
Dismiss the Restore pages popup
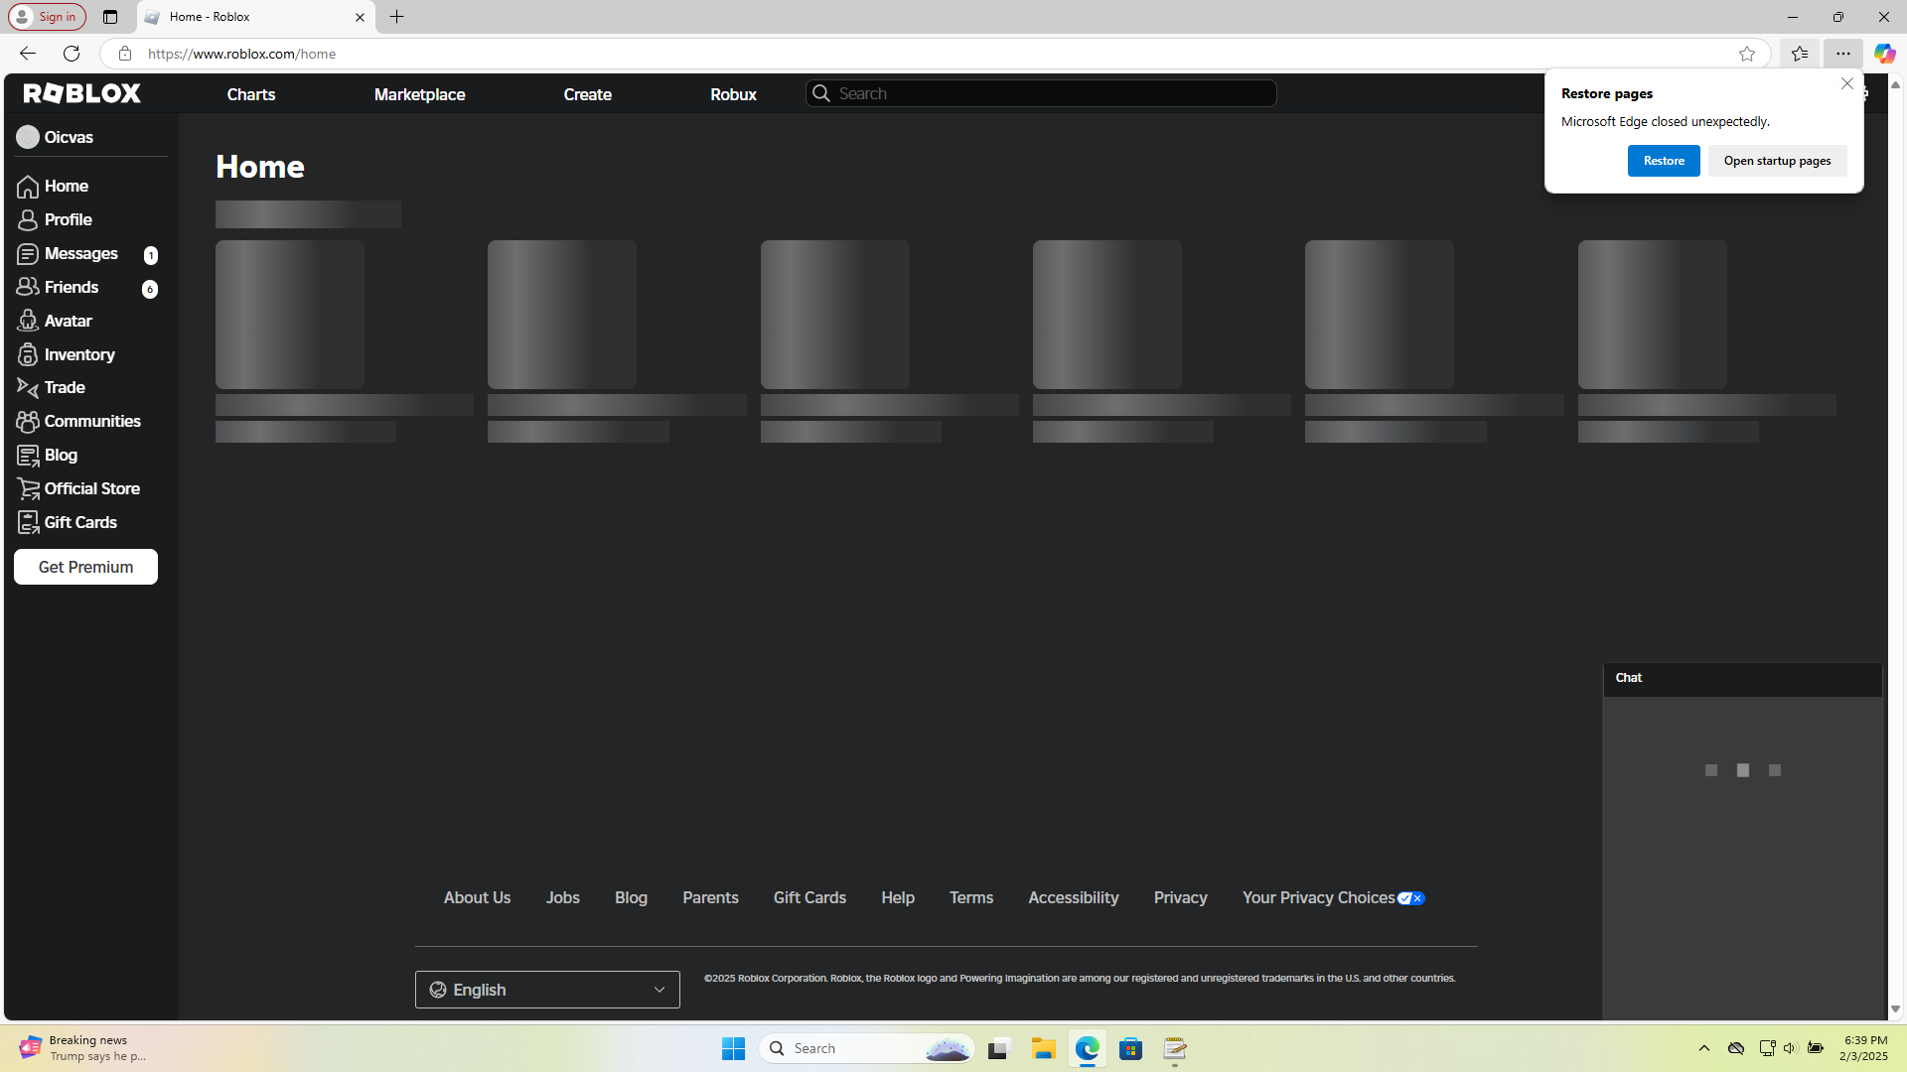point(1847,84)
